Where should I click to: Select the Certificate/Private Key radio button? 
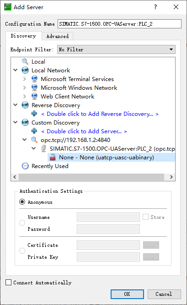click(x=22, y=251)
